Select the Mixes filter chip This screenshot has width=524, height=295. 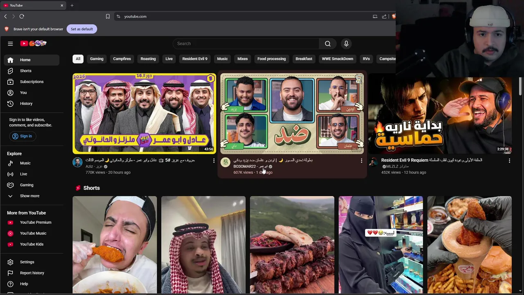point(242,59)
